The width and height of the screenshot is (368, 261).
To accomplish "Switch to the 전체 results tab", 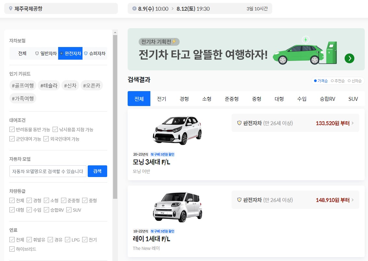I will click(139, 99).
